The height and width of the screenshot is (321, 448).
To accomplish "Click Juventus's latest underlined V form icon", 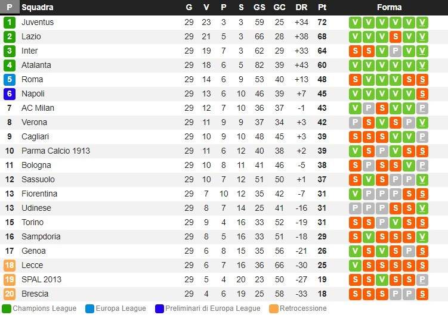I will pos(422,22).
